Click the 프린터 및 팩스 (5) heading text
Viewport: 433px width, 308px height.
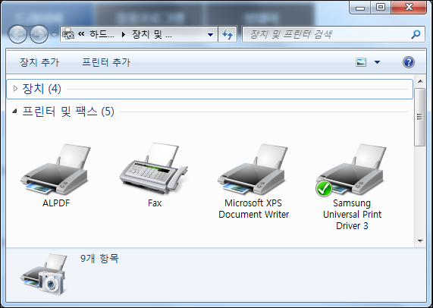68,112
